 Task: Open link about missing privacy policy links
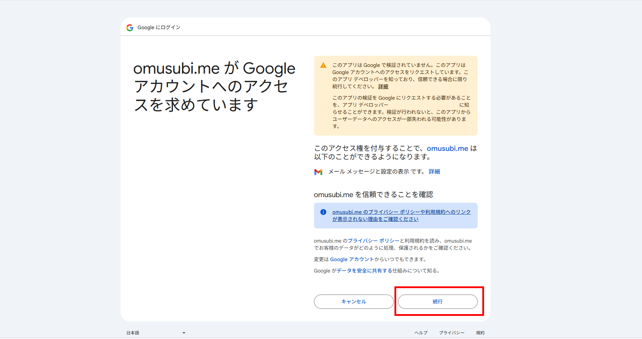point(401,216)
